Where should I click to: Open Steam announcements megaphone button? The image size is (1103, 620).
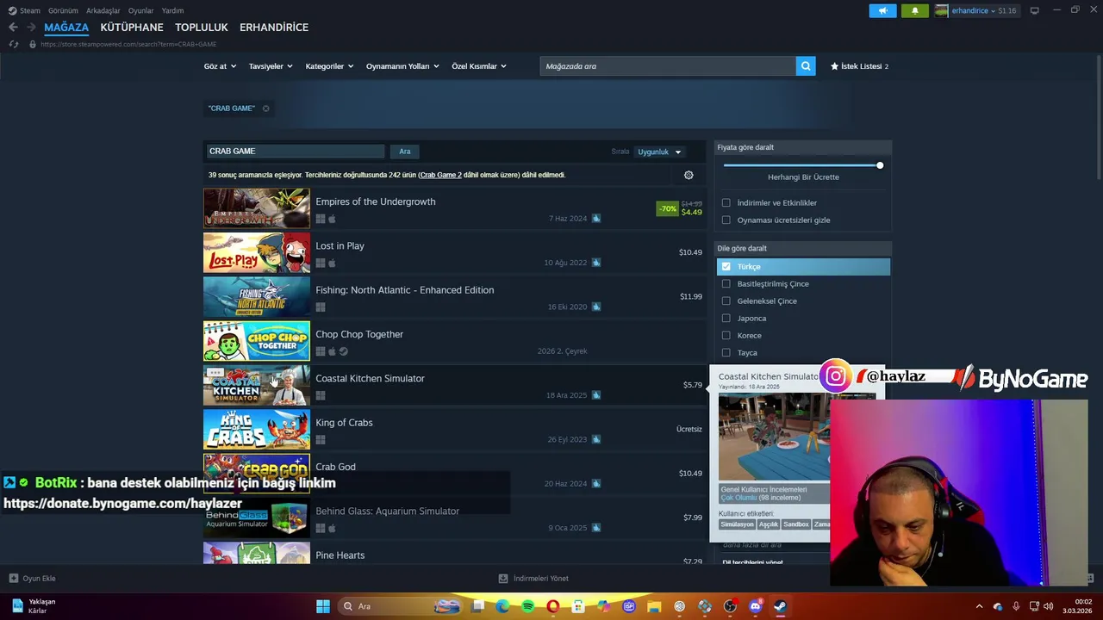[x=882, y=10]
